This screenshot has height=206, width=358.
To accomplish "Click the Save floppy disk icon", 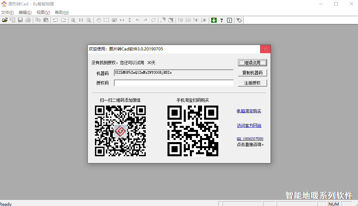I will 20,20.
